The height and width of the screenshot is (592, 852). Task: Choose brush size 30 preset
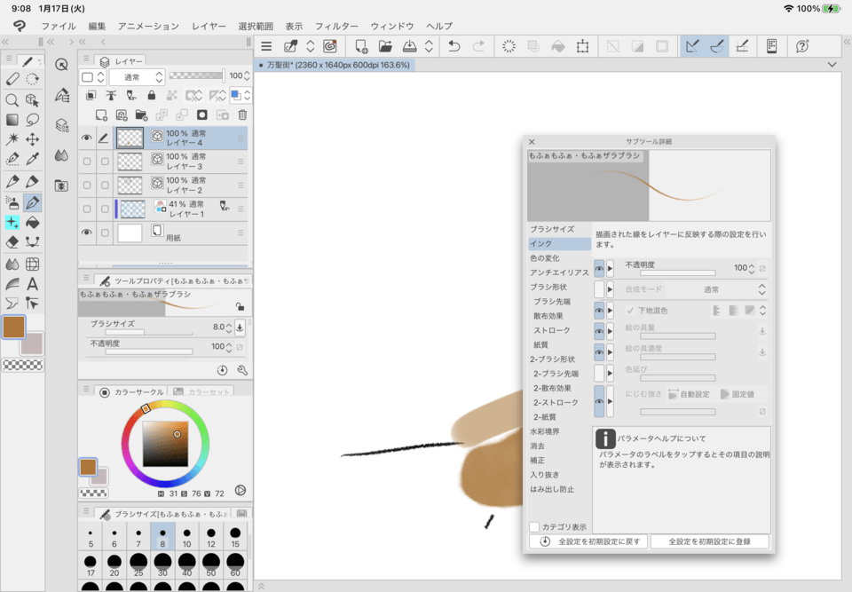point(162,564)
